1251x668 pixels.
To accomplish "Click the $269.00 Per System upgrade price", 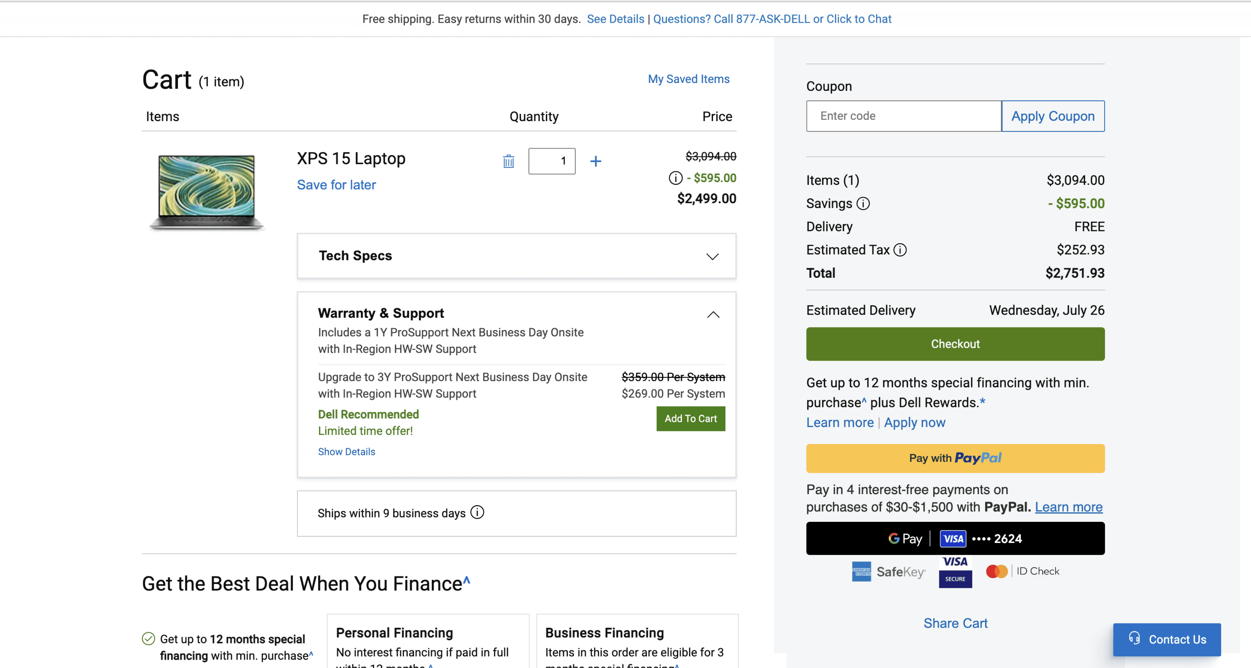I will (x=673, y=394).
